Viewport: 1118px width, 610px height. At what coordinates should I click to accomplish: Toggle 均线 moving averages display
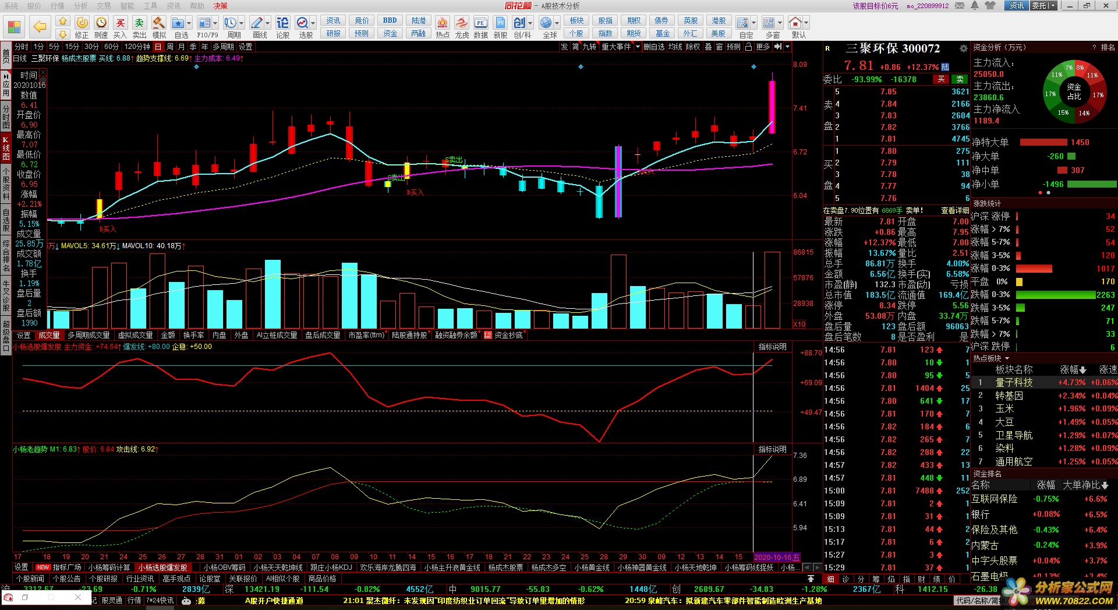pyautogui.click(x=675, y=47)
